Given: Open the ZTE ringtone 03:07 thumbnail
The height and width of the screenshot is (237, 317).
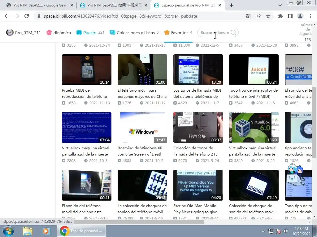Looking at the screenshot, I should (x=198, y=127).
